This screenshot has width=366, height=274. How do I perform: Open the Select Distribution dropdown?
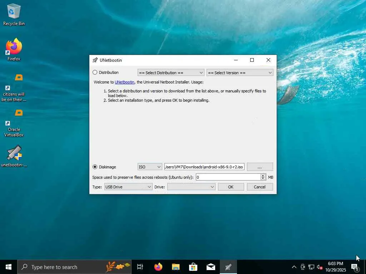171,73
